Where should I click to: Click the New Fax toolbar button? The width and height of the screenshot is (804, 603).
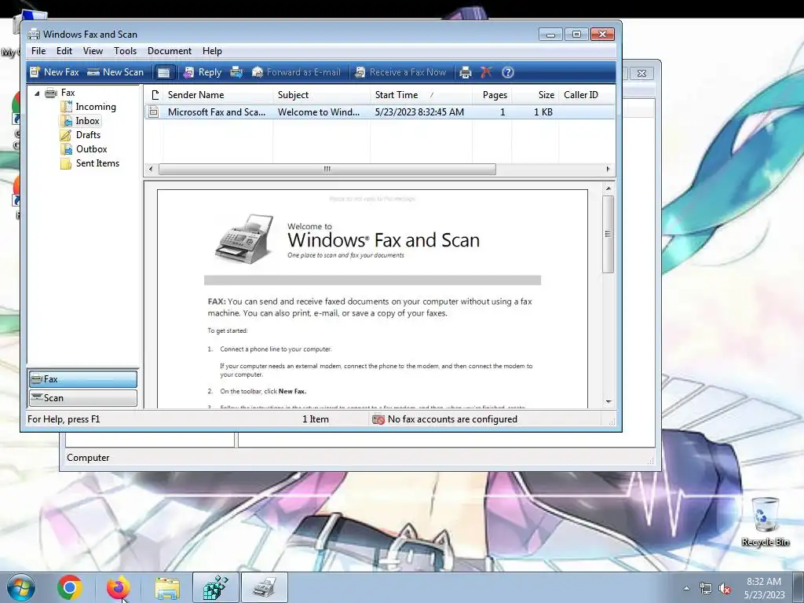click(x=54, y=72)
